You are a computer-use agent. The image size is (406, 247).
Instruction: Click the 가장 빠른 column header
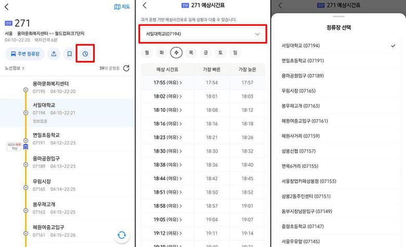(x=211, y=69)
